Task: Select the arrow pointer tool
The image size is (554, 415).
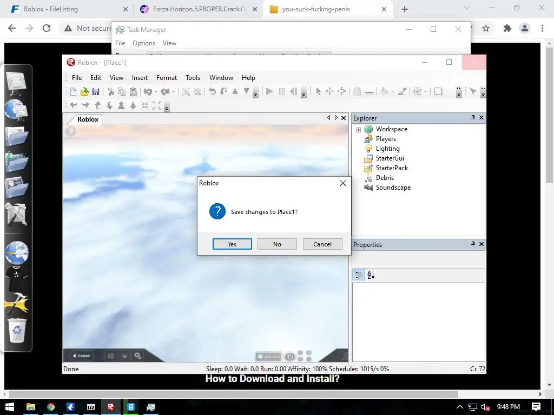Action: click(318, 92)
